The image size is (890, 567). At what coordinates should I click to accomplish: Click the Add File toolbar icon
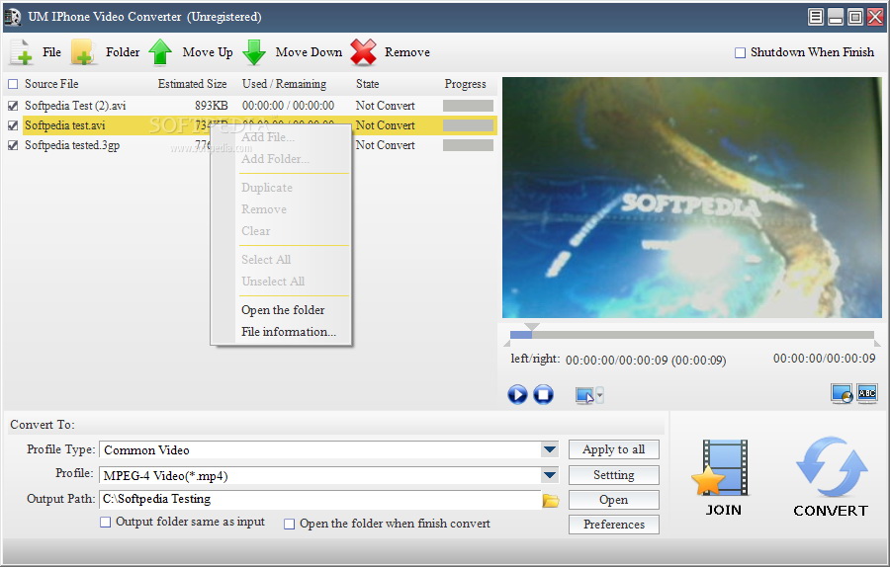coord(21,52)
